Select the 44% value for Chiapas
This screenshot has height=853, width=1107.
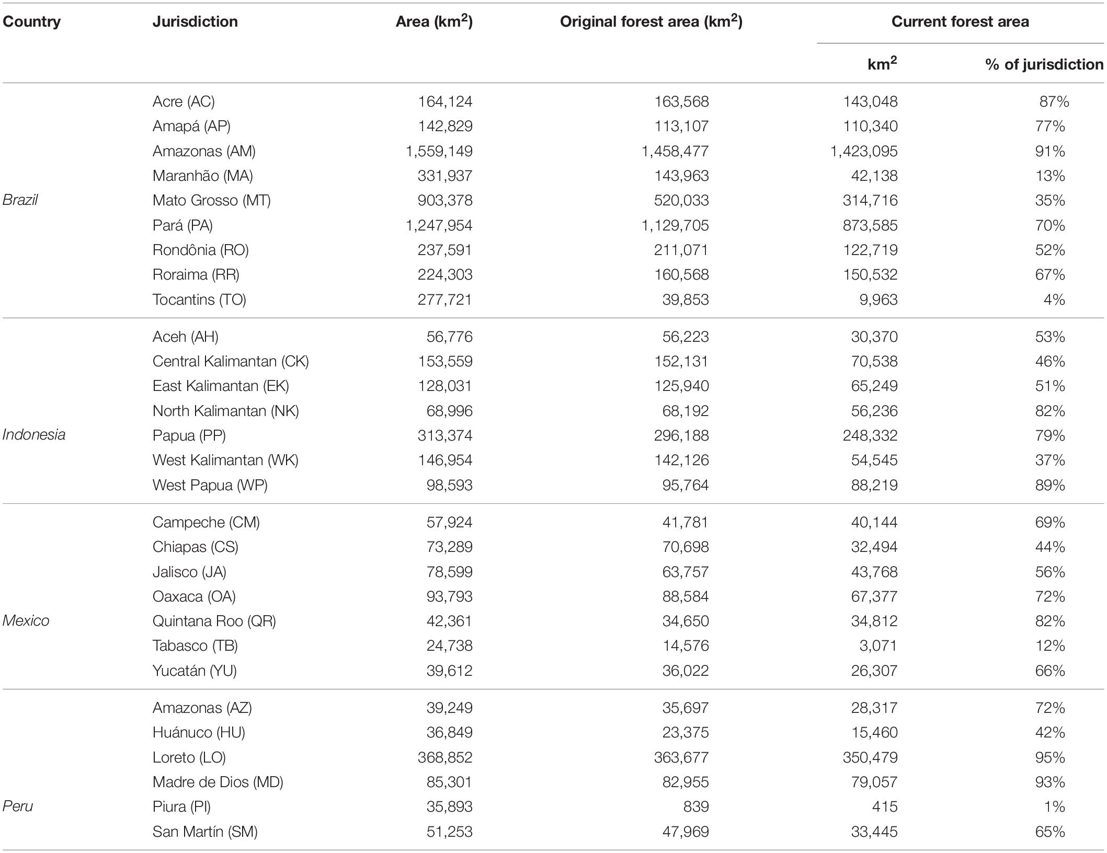point(1050,547)
